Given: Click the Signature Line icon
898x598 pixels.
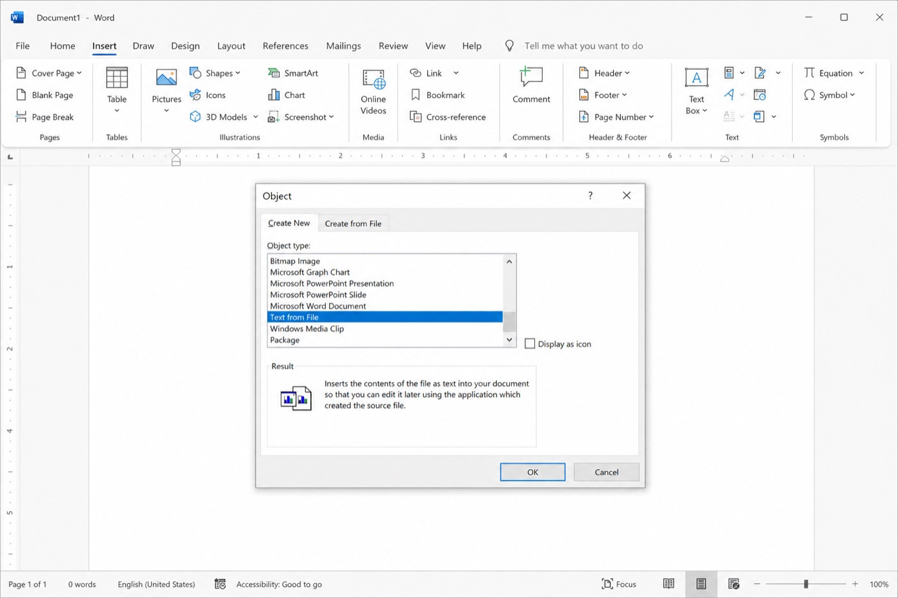Looking at the screenshot, I should (760, 73).
